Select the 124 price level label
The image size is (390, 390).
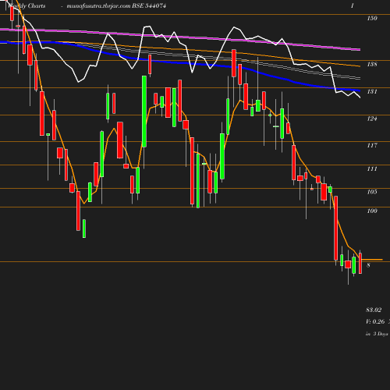pos(372,119)
